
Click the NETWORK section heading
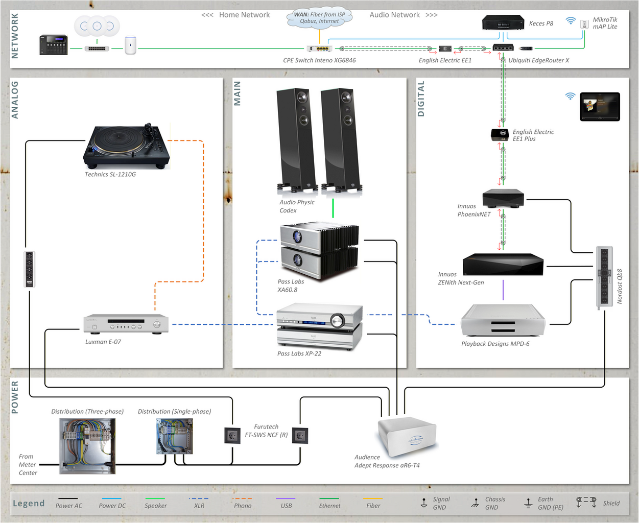tap(15, 36)
